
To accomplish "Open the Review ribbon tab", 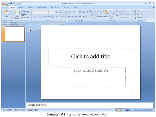I will [66, 7].
